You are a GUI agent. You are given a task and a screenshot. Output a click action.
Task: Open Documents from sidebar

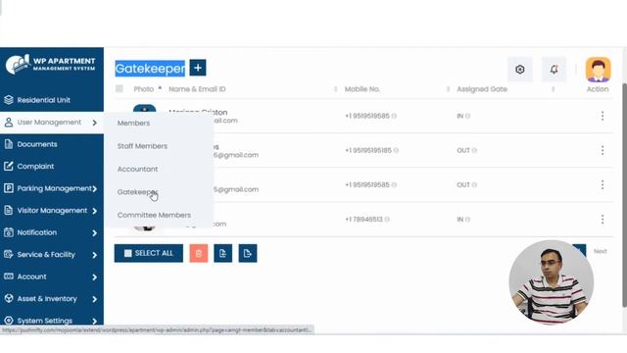(x=37, y=144)
